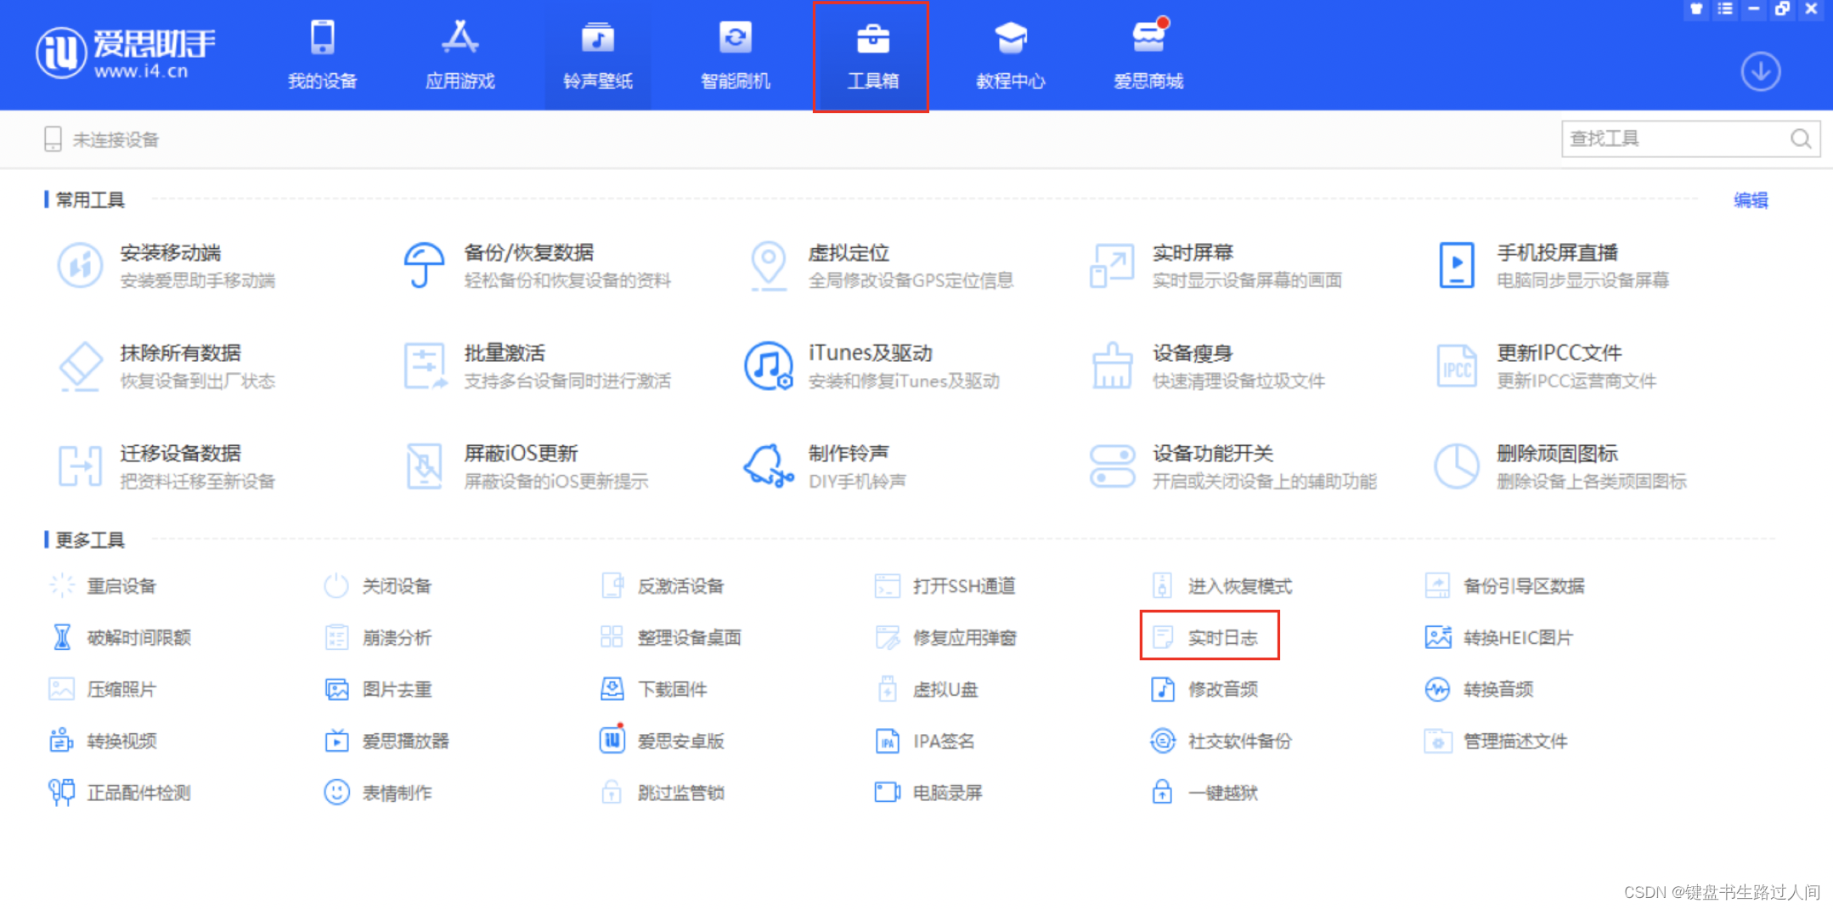Image resolution: width=1833 pixels, height=909 pixels.
Task: Open 打开SSH通道 tool
Action: pyautogui.click(x=945, y=586)
